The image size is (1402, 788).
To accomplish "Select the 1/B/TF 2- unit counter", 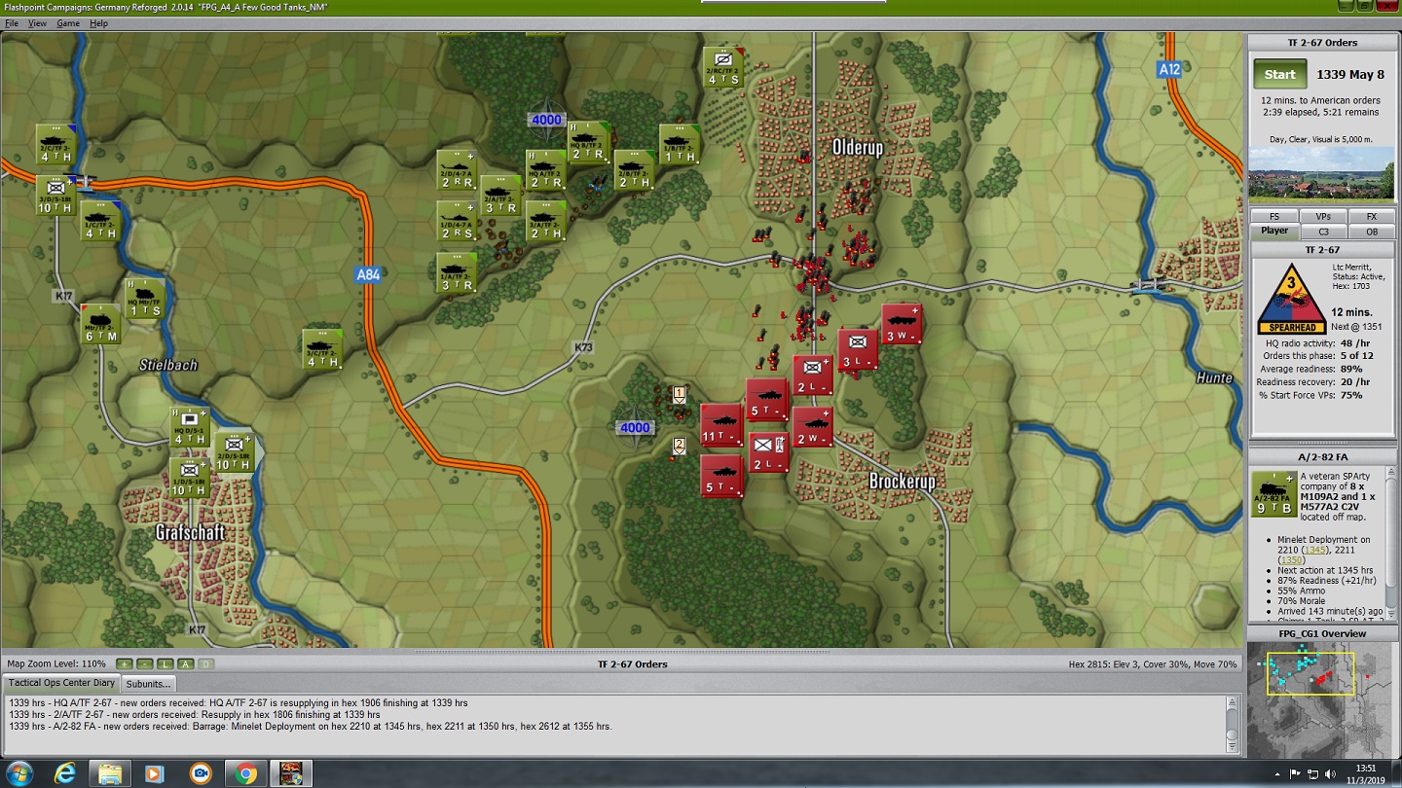I will (x=680, y=144).
